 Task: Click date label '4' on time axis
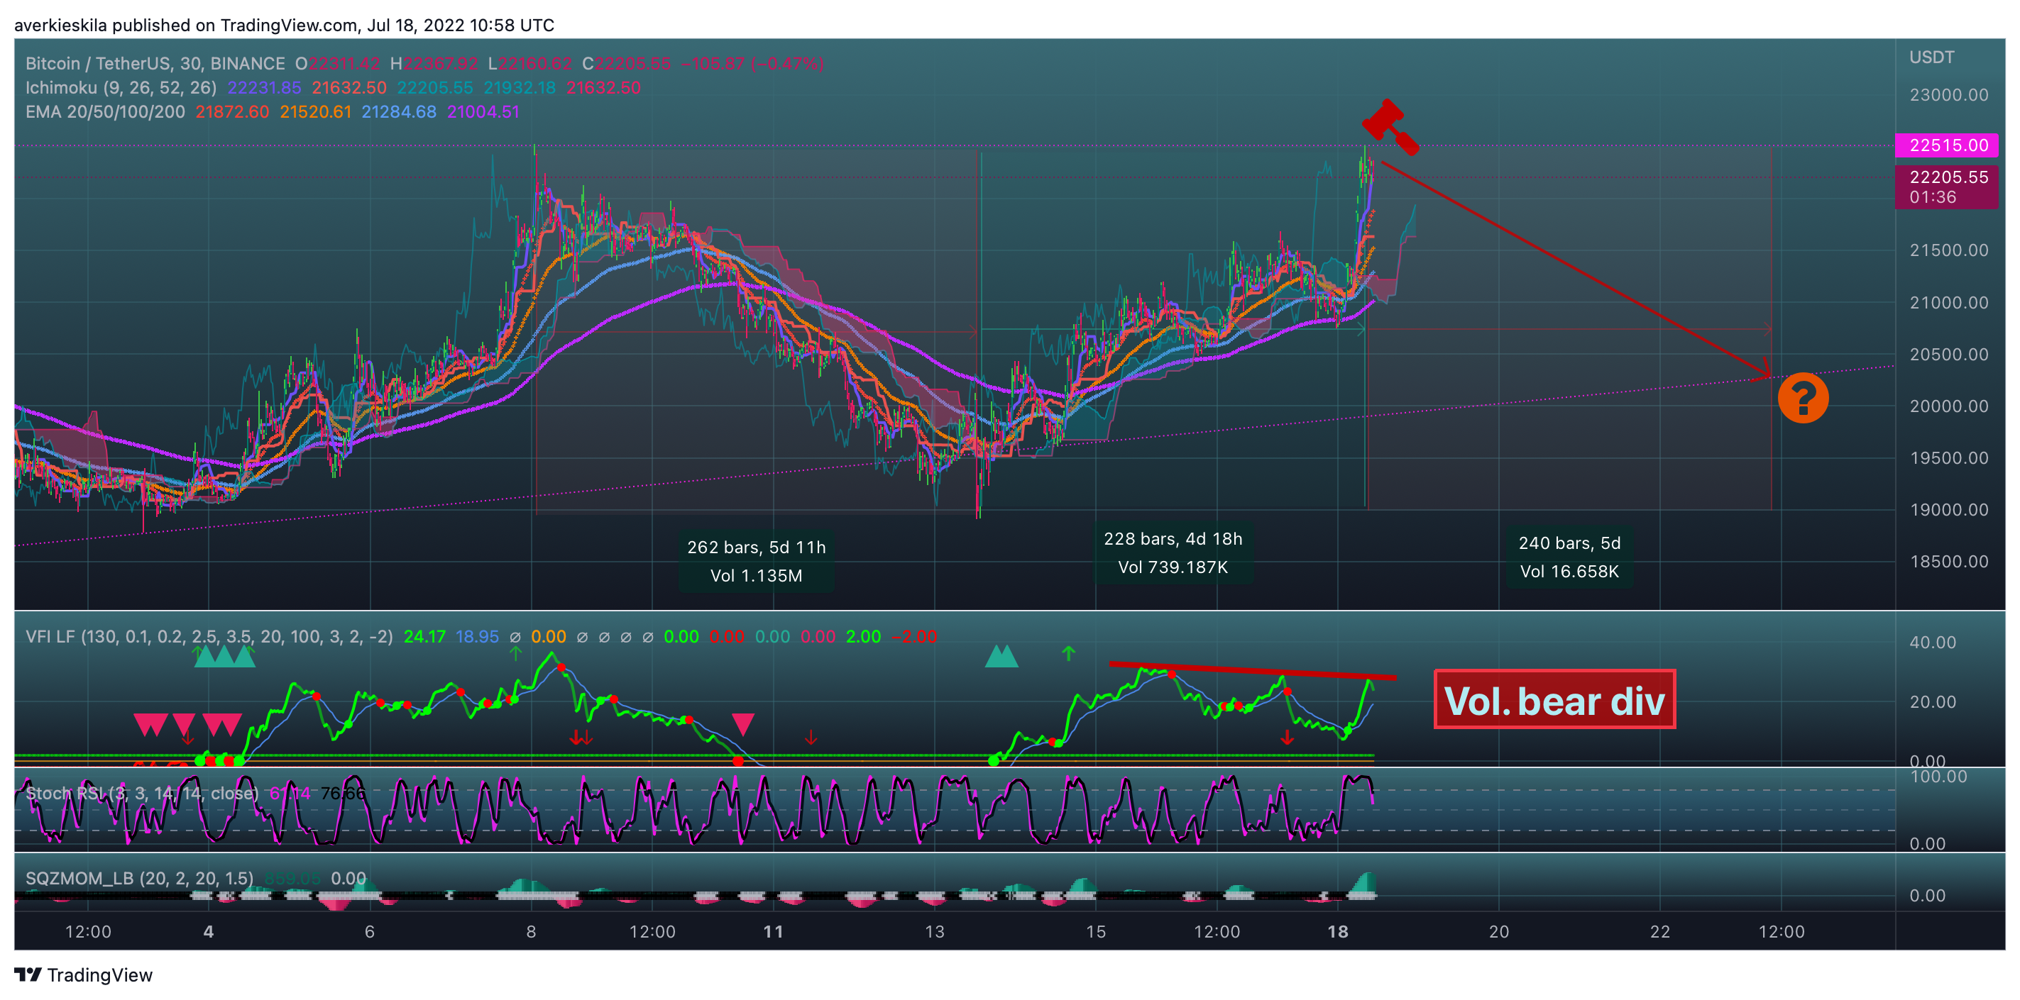pos(209,932)
